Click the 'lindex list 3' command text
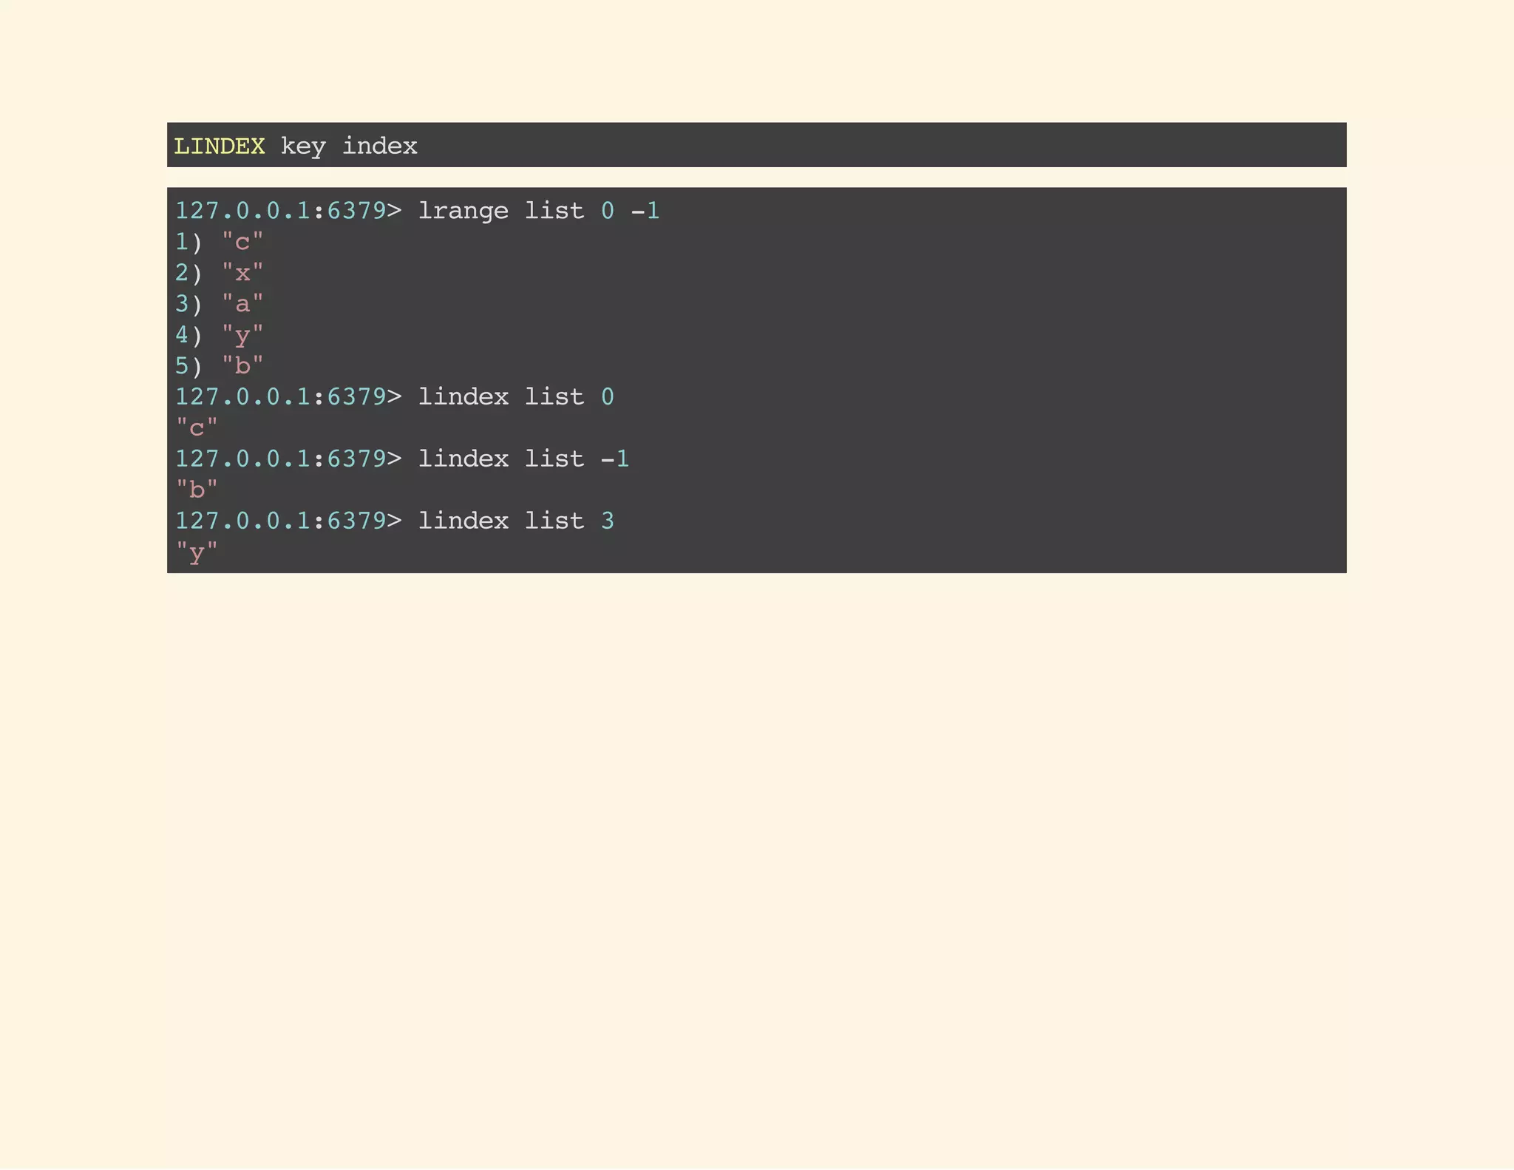The width and height of the screenshot is (1514, 1170). coord(515,521)
